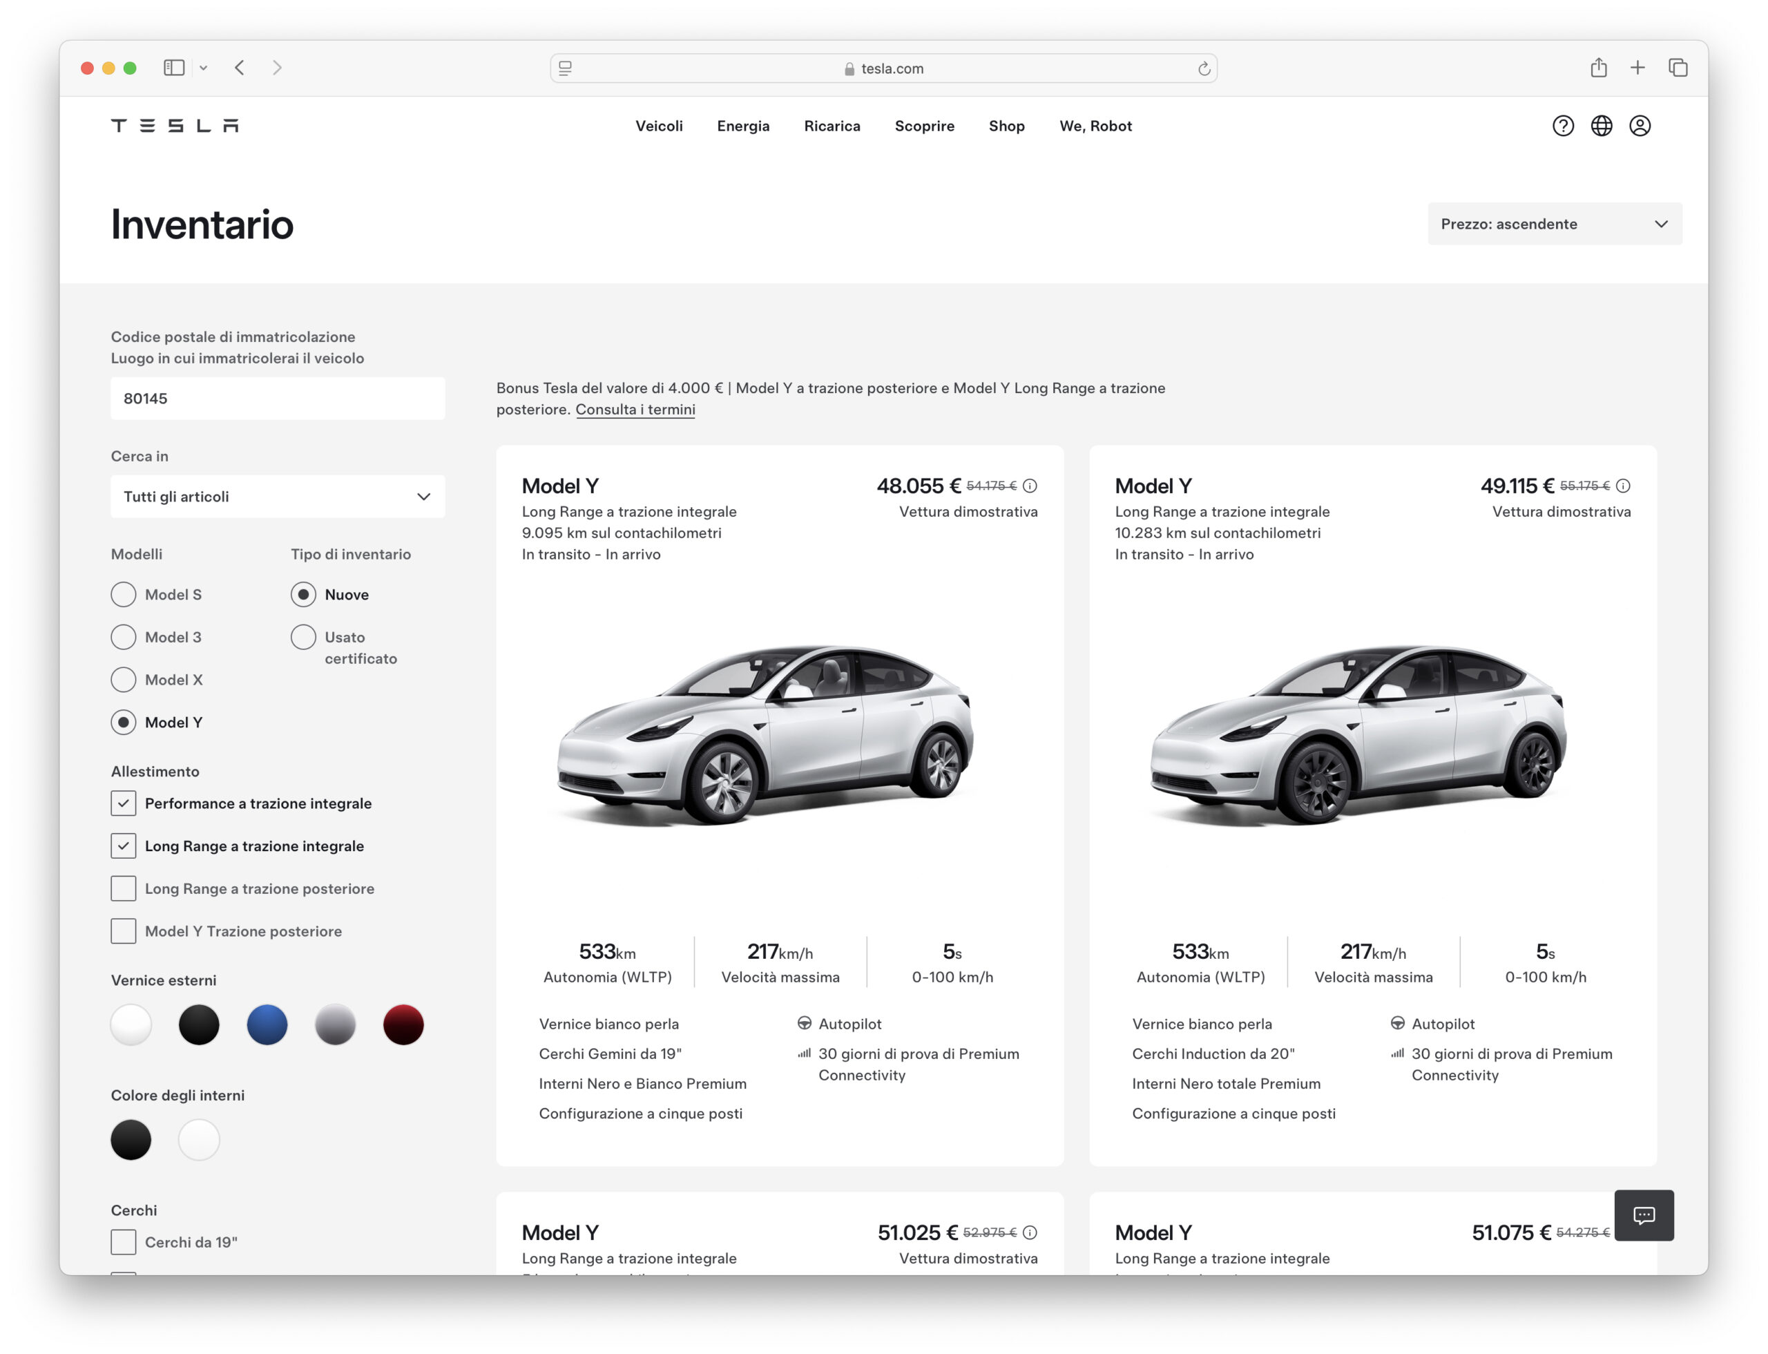The height and width of the screenshot is (1354, 1768).
Task: Uncheck Performance a trazione integrale
Action: [x=124, y=803]
